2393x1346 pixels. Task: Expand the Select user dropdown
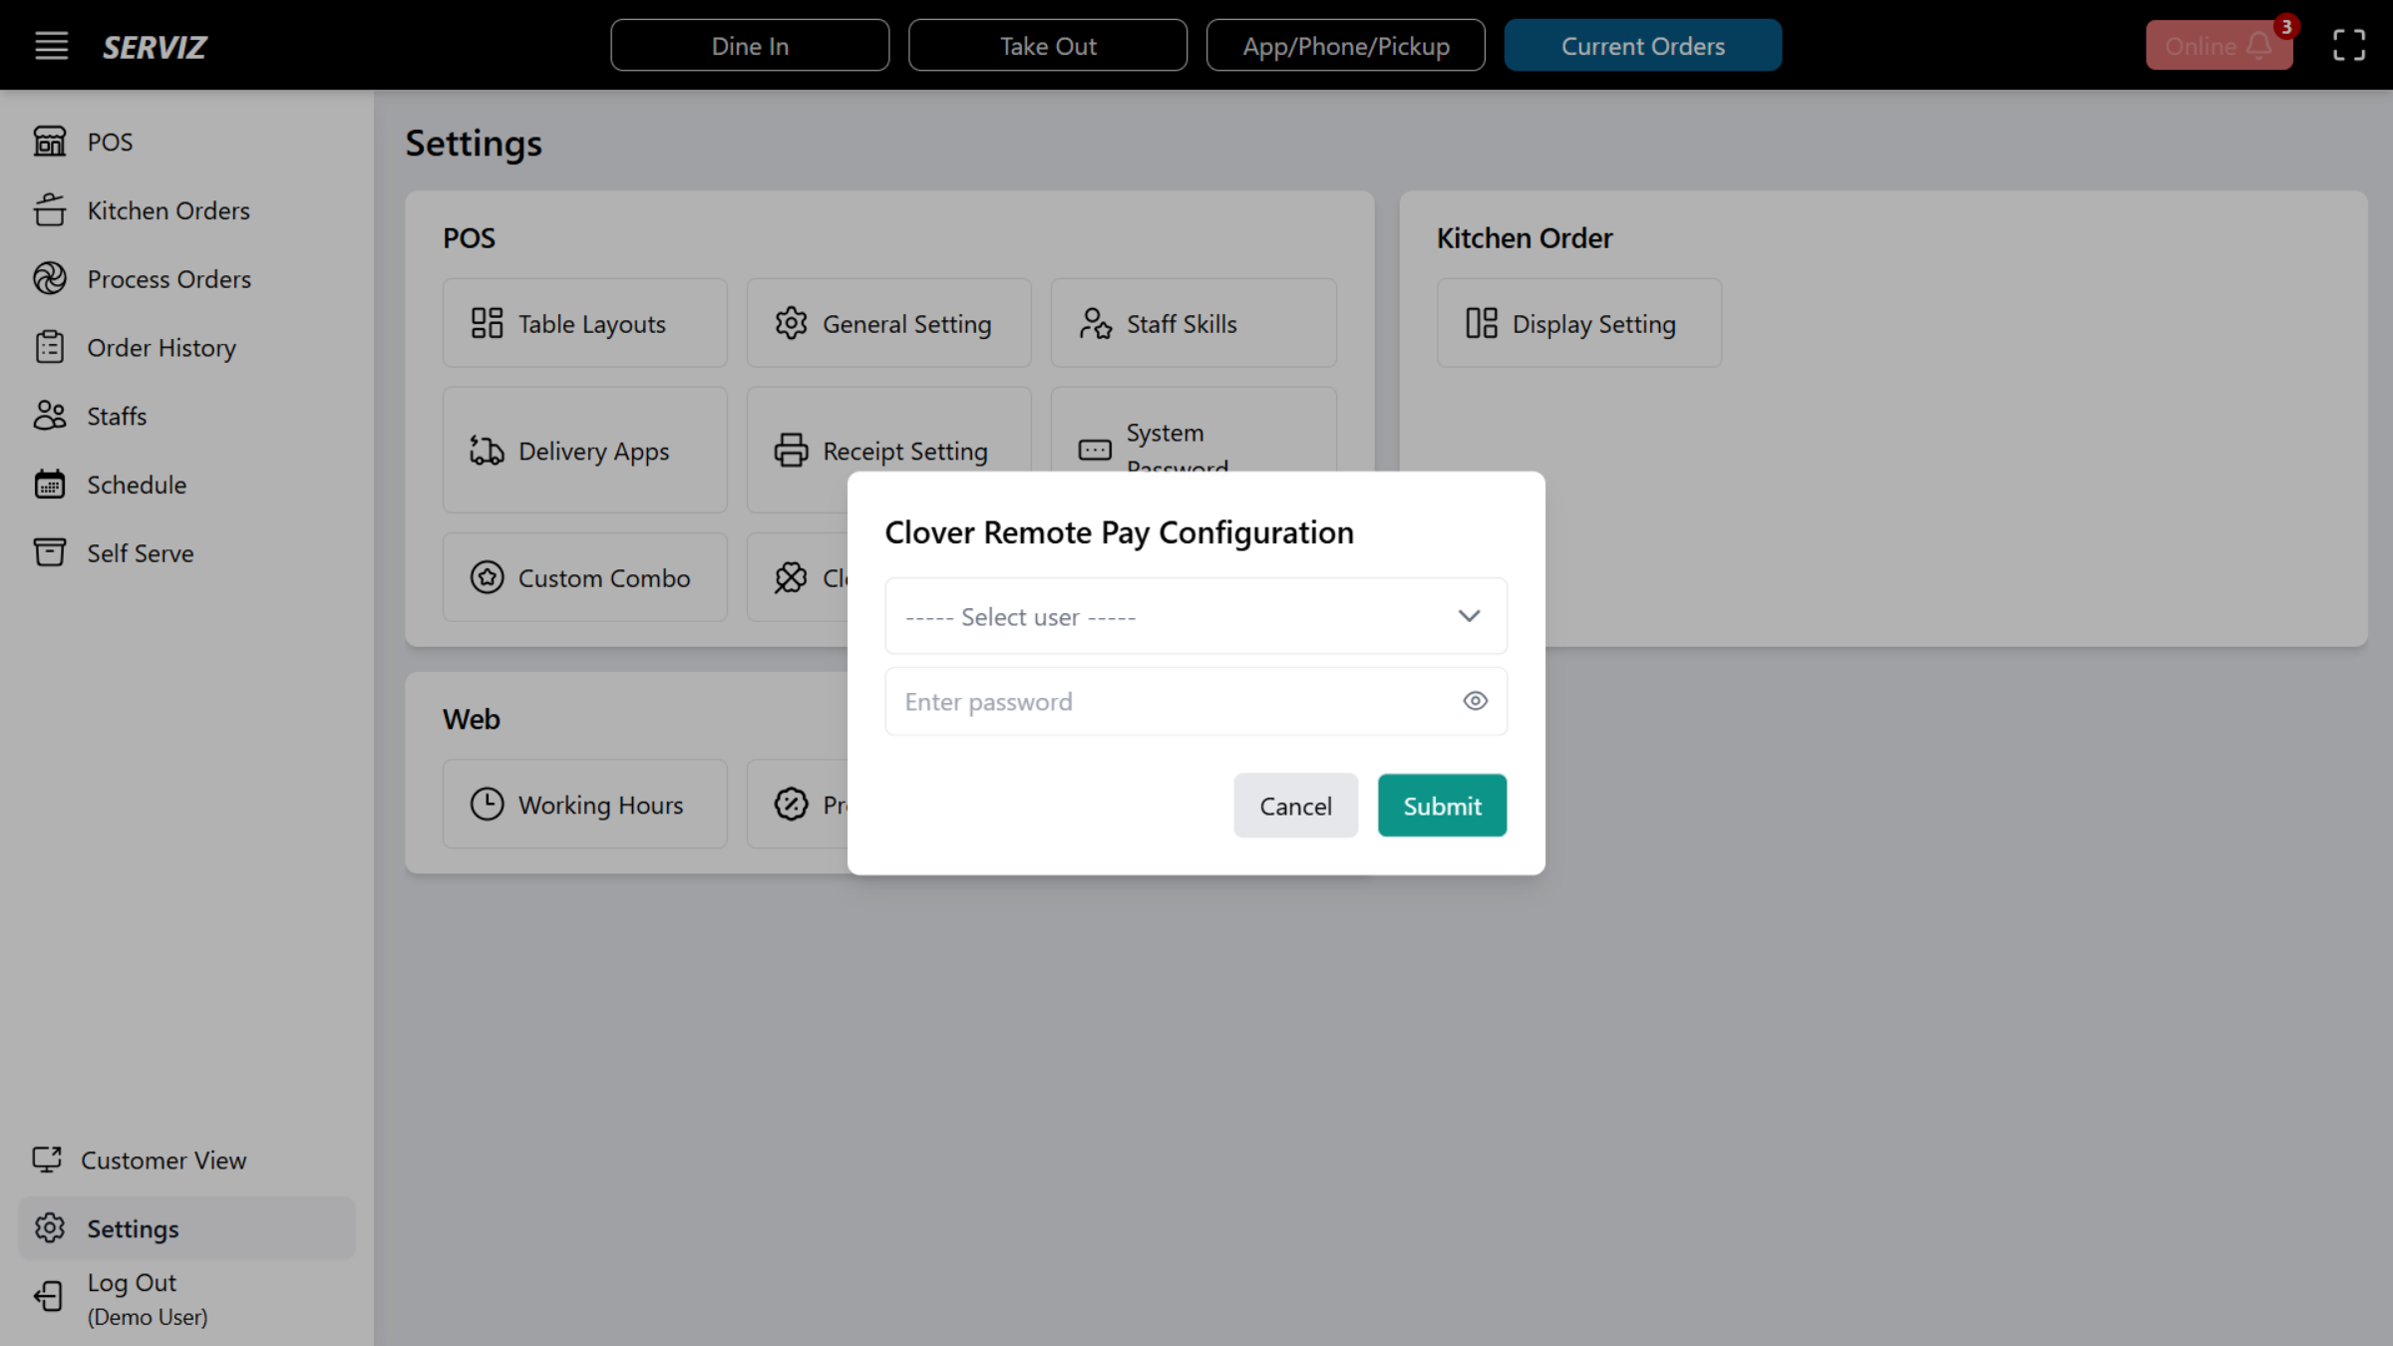pos(1196,615)
